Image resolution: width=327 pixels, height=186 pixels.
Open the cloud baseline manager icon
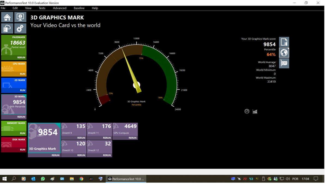point(7,28)
